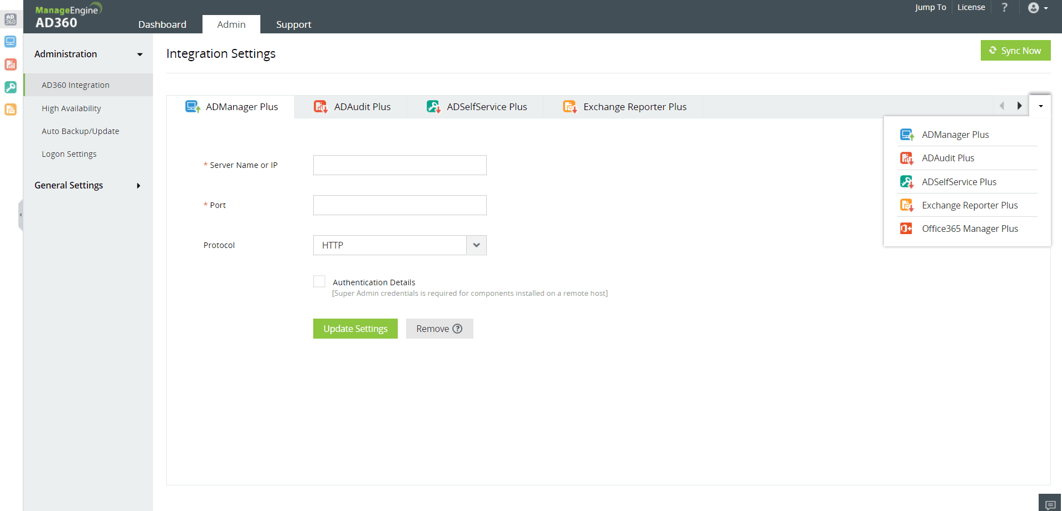Image resolution: width=1062 pixels, height=511 pixels.
Task: Open the Help question mark icon
Action: [1005, 7]
